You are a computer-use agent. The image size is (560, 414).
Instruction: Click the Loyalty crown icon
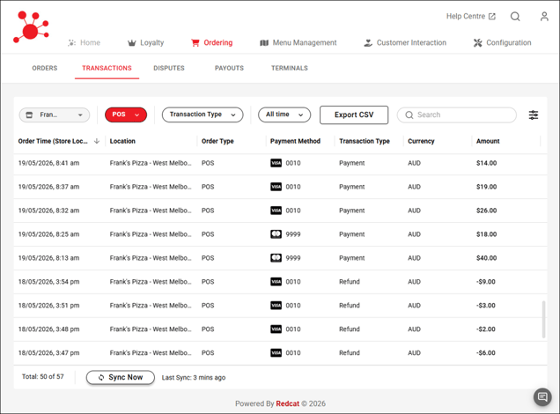click(132, 43)
